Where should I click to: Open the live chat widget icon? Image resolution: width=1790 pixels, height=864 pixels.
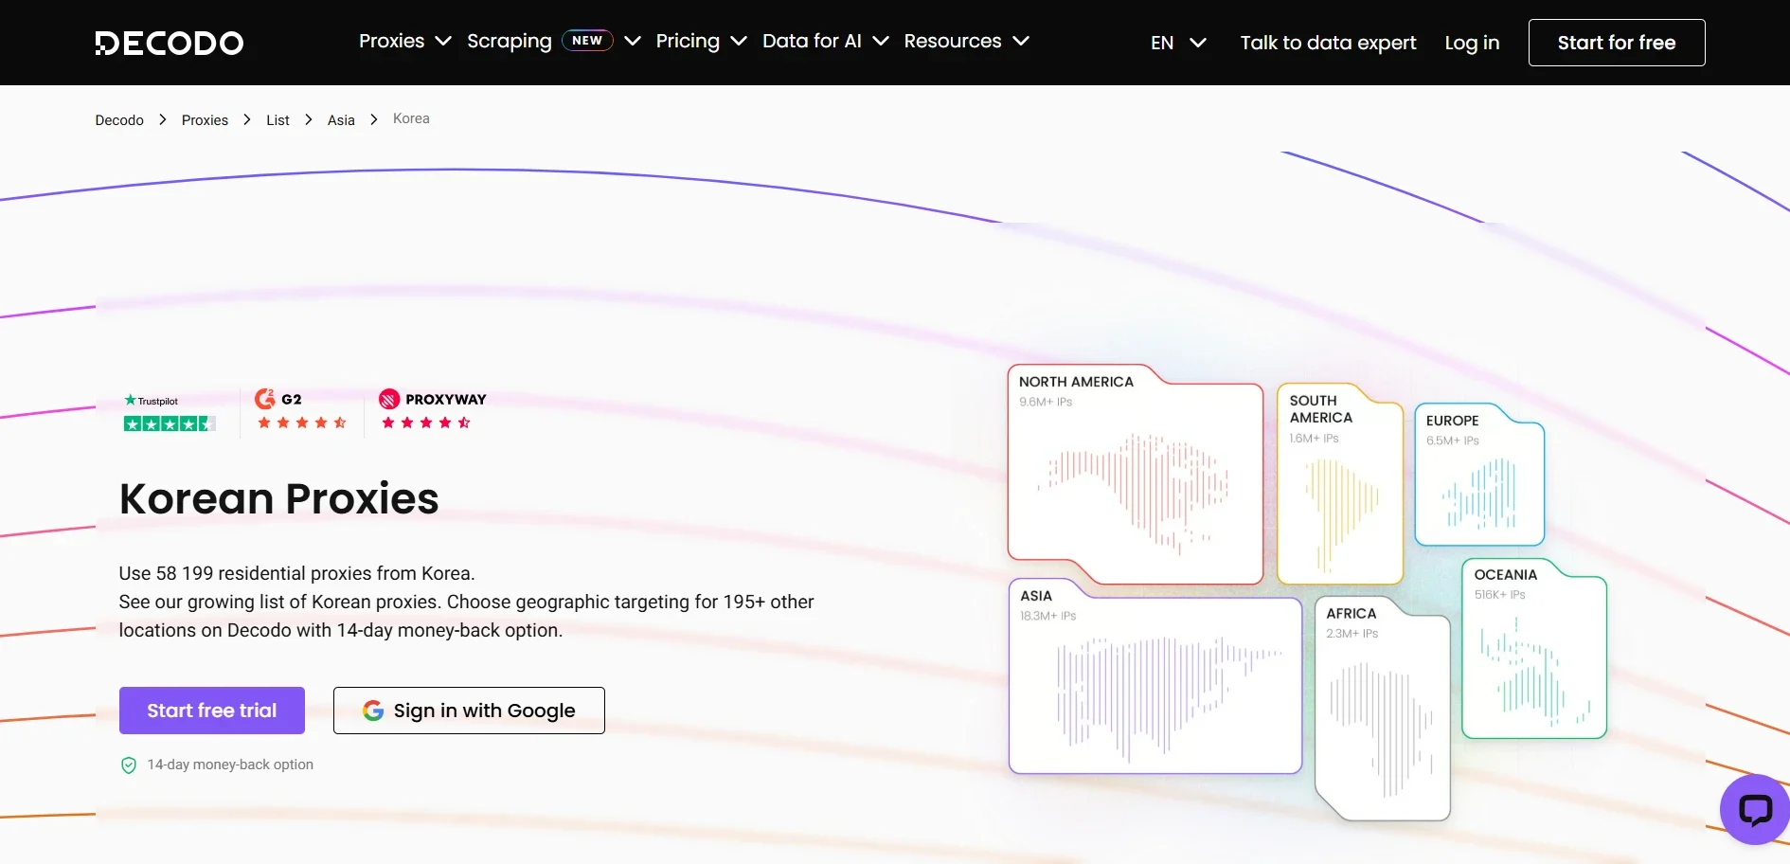pyautogui.click(x=1755, y=809)
